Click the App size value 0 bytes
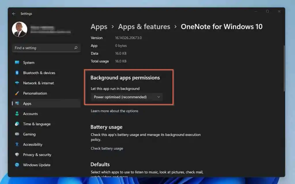This screenshot has height=184, width=295. click(121, 46)
